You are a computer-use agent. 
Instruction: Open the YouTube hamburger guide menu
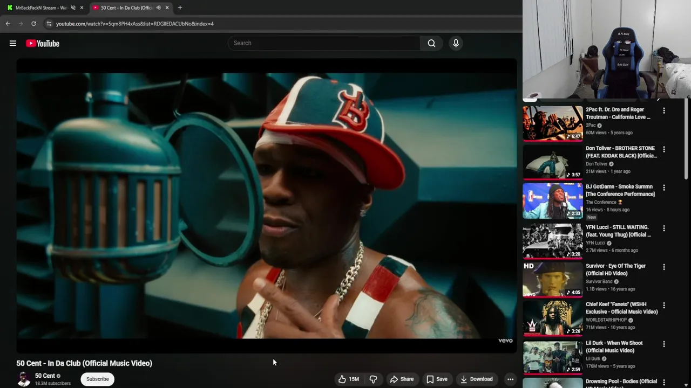pyautogui.click(x=13, y=43)
